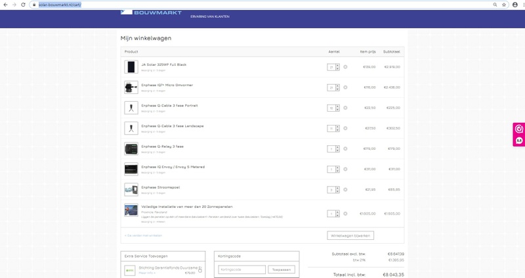Remove Enphase IQ7+ Micro Omvormer from cart
The image size is (525, 278).
point(345,87)
